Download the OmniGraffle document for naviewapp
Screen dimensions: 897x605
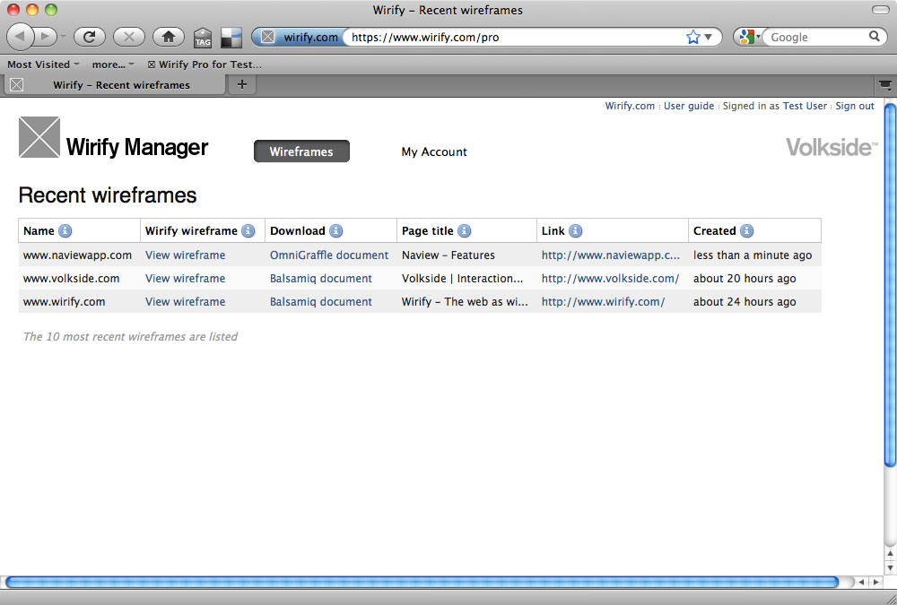click(x=329, y=255)
